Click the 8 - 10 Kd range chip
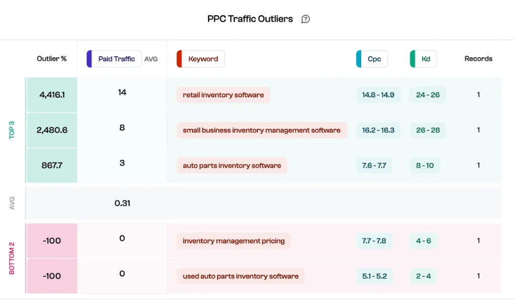The image size is (515, 300). click(425, 166)
